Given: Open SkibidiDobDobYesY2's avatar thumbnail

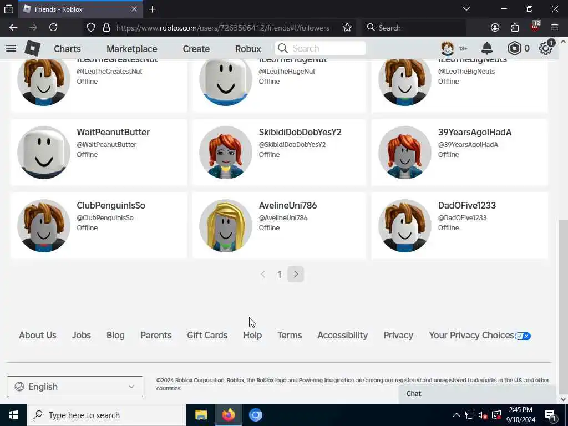Looking at the screenshot, I should click(x=226, y=153).
